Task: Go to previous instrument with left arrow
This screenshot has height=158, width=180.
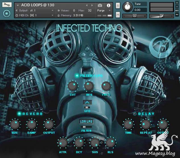Action: 87,5
